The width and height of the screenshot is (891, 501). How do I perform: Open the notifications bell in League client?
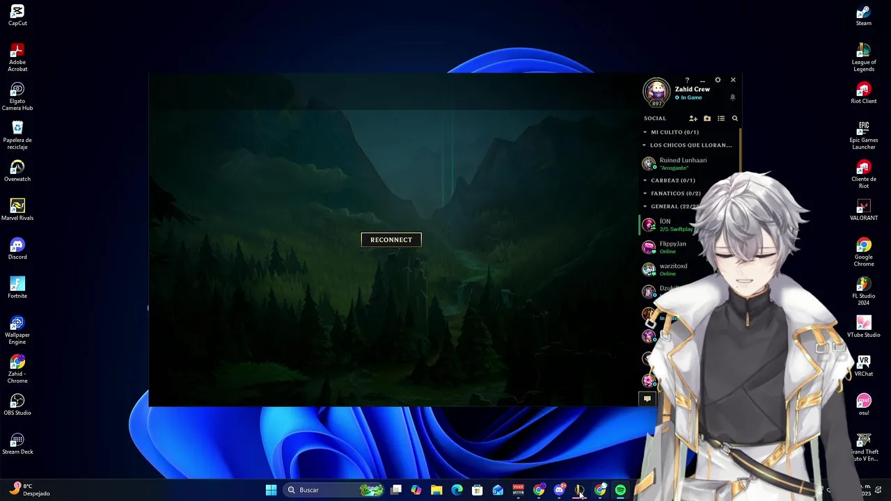[x=732, y=97]
